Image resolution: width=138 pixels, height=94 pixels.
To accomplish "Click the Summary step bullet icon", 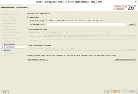I will pyautogui.click(x=2, y=50).
